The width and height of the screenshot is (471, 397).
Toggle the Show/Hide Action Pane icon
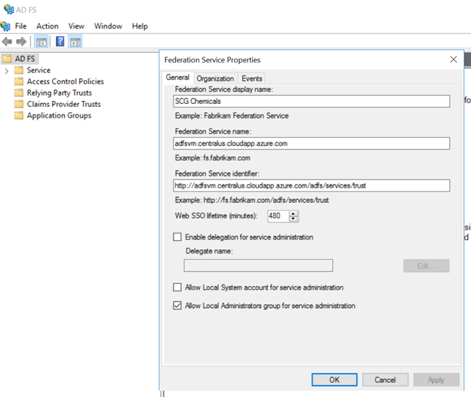(x=75, y=41)
